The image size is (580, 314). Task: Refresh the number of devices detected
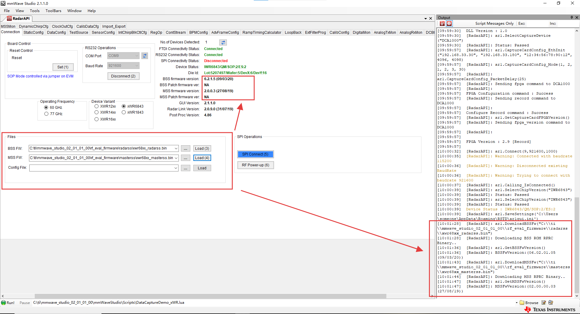[x=223, y=42]
